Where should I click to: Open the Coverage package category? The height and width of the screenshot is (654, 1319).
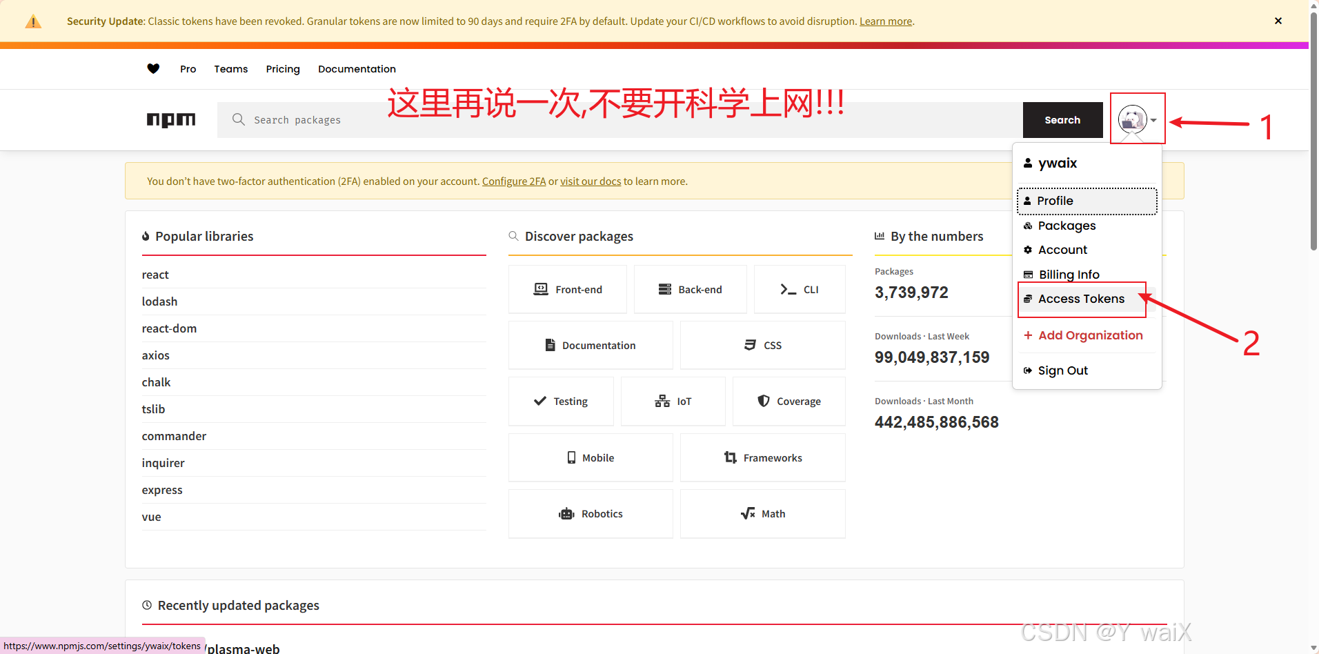coord(789,402)
